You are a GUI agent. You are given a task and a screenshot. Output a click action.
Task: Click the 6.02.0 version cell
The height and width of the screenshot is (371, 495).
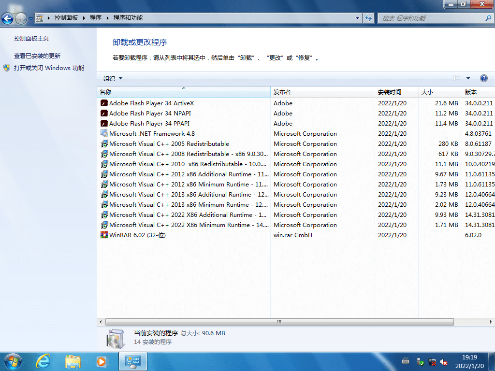[x=473, y=235]
